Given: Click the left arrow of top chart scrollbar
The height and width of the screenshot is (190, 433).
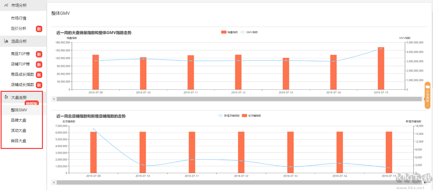Looking at the screenshot, I should [x=54, y=99].
